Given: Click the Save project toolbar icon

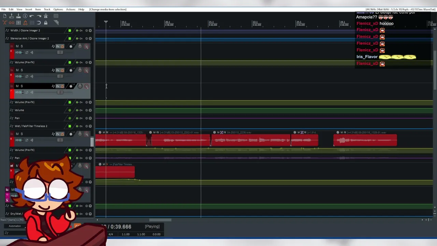Looking at the screenshot, I should point(18,16).
